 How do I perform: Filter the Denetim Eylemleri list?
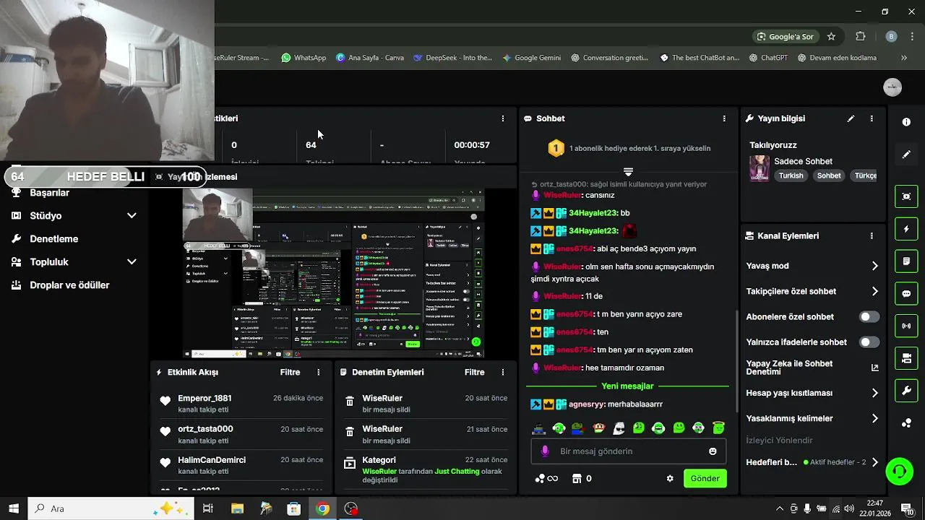click(x=474, y=373)
